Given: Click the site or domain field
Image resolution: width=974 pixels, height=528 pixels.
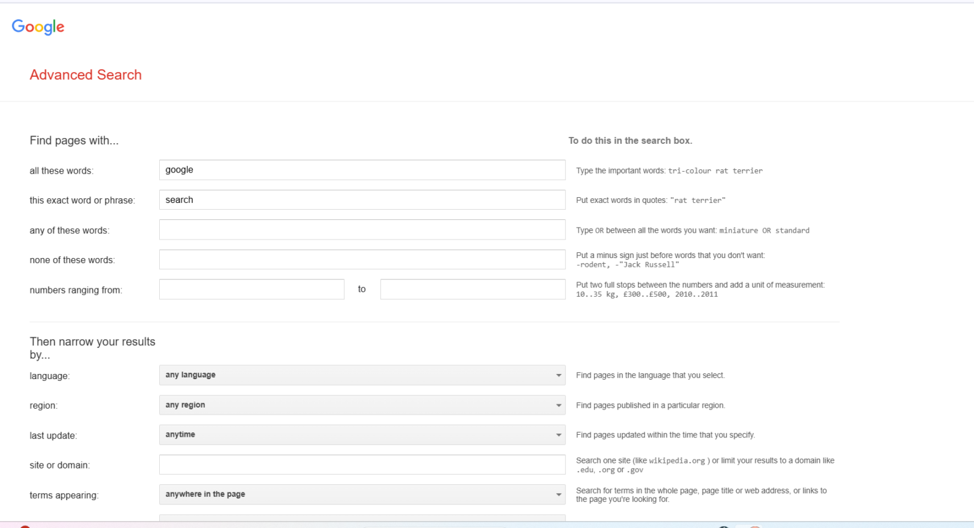Looking at the screenshot, I should [x=362, y=464].
